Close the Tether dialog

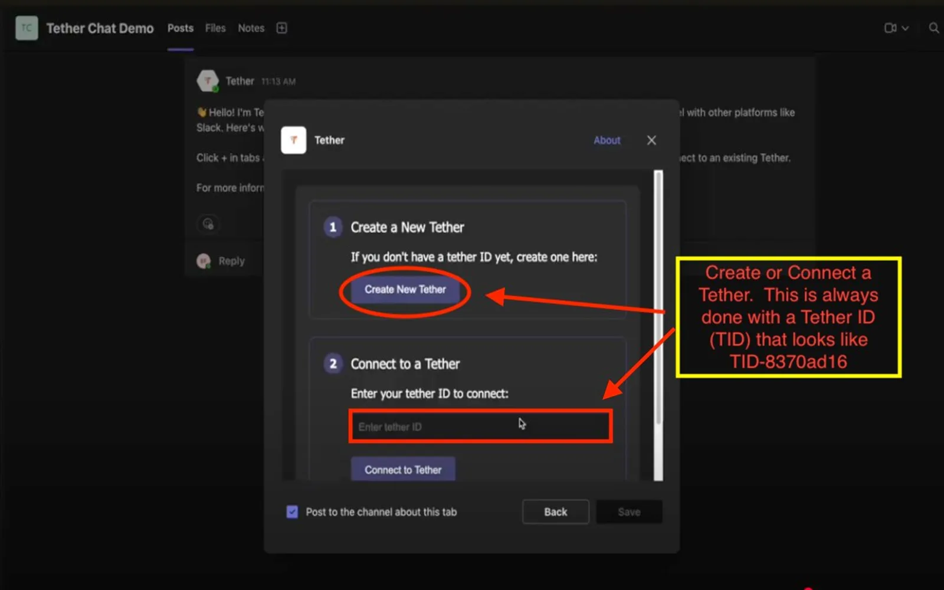[651, 140]
